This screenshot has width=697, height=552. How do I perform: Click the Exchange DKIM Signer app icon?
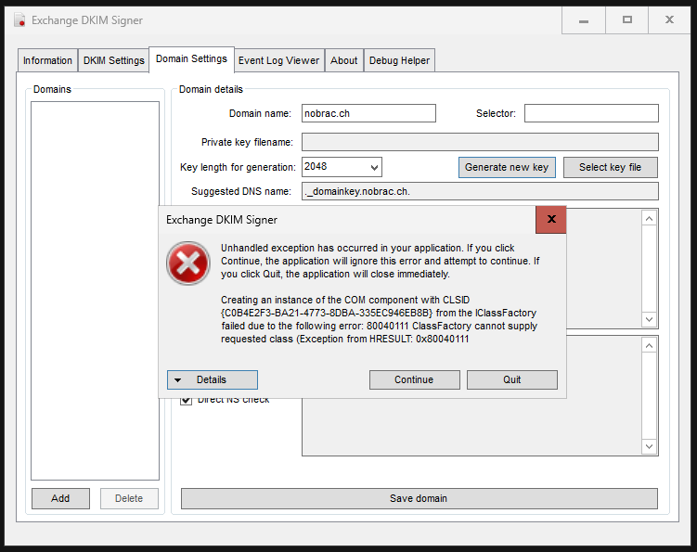(19, 20)
